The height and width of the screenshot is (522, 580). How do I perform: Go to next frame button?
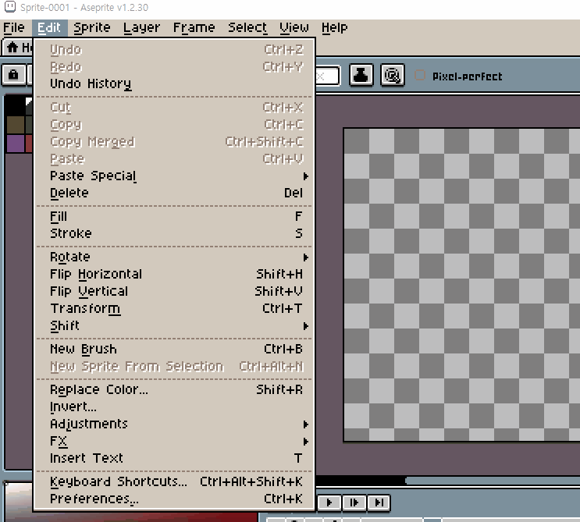click(354, 502)
